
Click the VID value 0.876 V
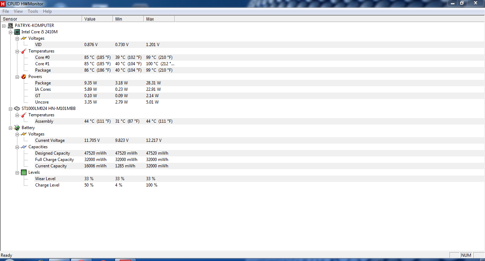pyautogui.click(x=91, y=45)
